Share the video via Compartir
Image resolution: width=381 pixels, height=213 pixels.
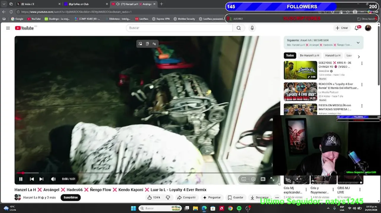click(186, 197)
